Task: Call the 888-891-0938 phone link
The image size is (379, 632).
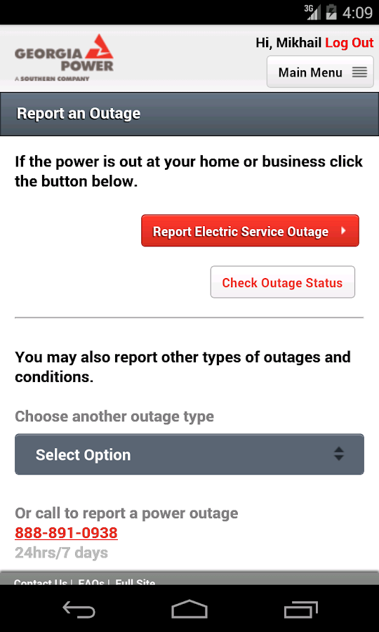Action: point(66,533)
